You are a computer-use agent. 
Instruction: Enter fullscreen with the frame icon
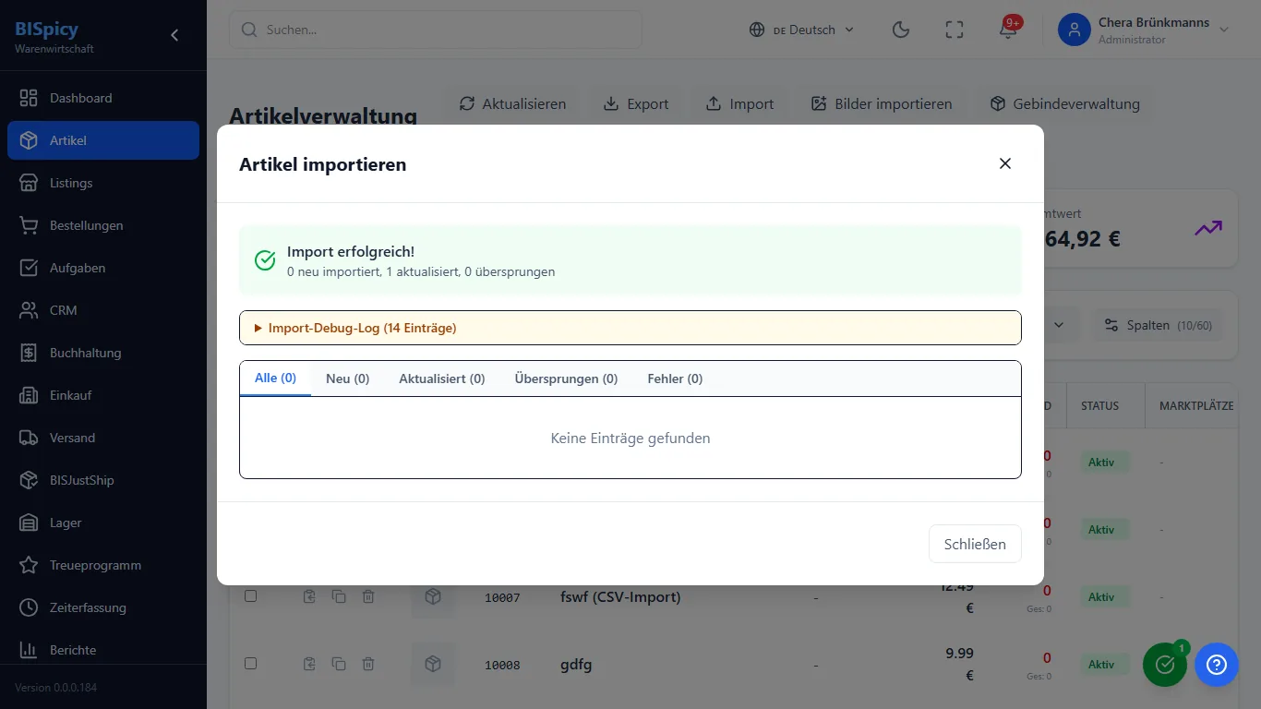tap(955, 30)
